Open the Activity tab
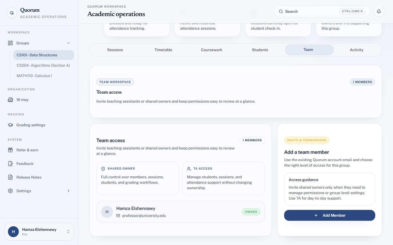This screenshot has height=245, width=393. [x=356, y=50]
